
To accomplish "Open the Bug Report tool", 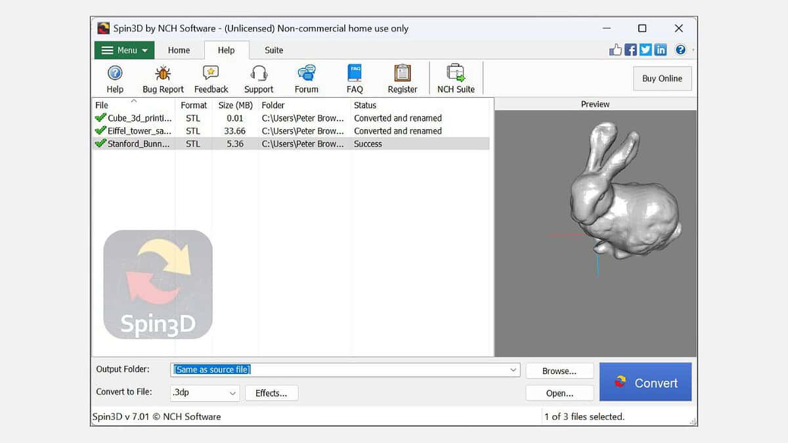I will [163, 79].
